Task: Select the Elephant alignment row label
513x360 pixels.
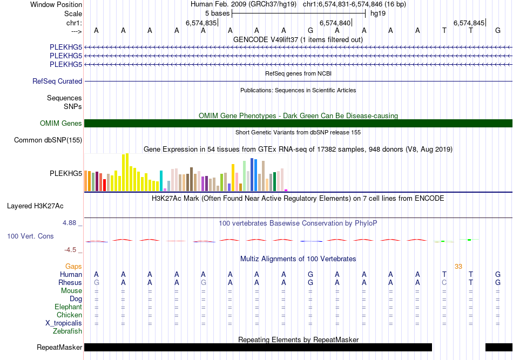Action: click(69, 307)
